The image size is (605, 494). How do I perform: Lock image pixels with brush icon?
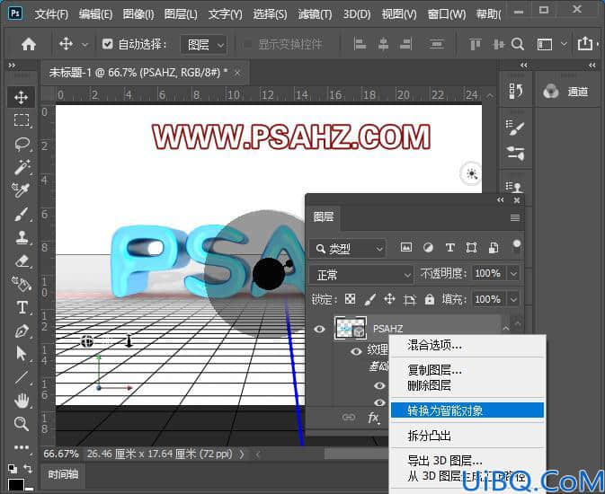pyautogui.click(x=369, y=299)
